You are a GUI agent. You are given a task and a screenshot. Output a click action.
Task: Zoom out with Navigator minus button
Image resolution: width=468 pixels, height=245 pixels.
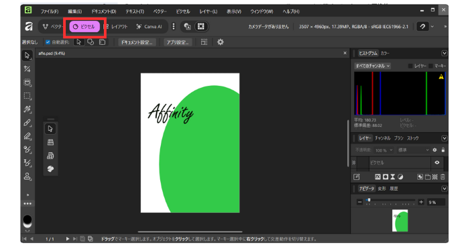tap(359, 202)
